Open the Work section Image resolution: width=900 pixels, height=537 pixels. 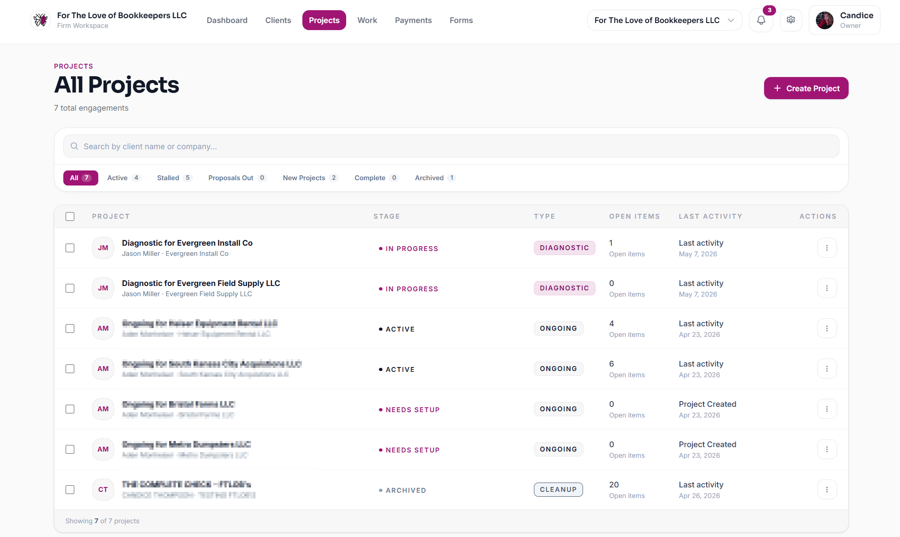pyautogui.click(x=367, y=20)
